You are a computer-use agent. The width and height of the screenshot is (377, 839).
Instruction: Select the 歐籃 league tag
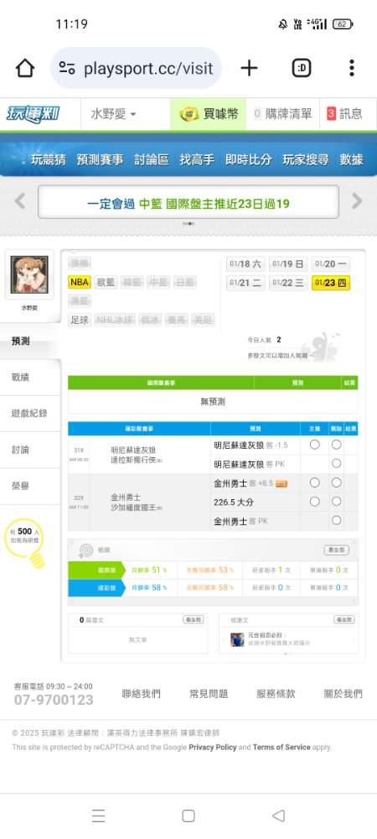(106, 282)
